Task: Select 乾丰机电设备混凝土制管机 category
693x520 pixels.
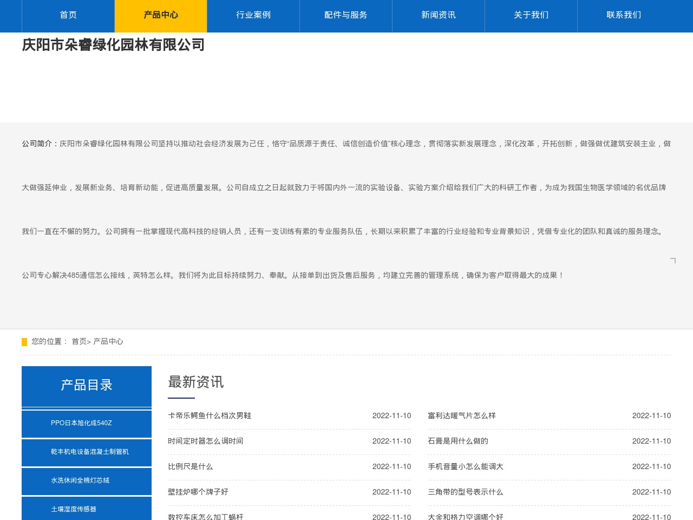Action: click(90, 452)
